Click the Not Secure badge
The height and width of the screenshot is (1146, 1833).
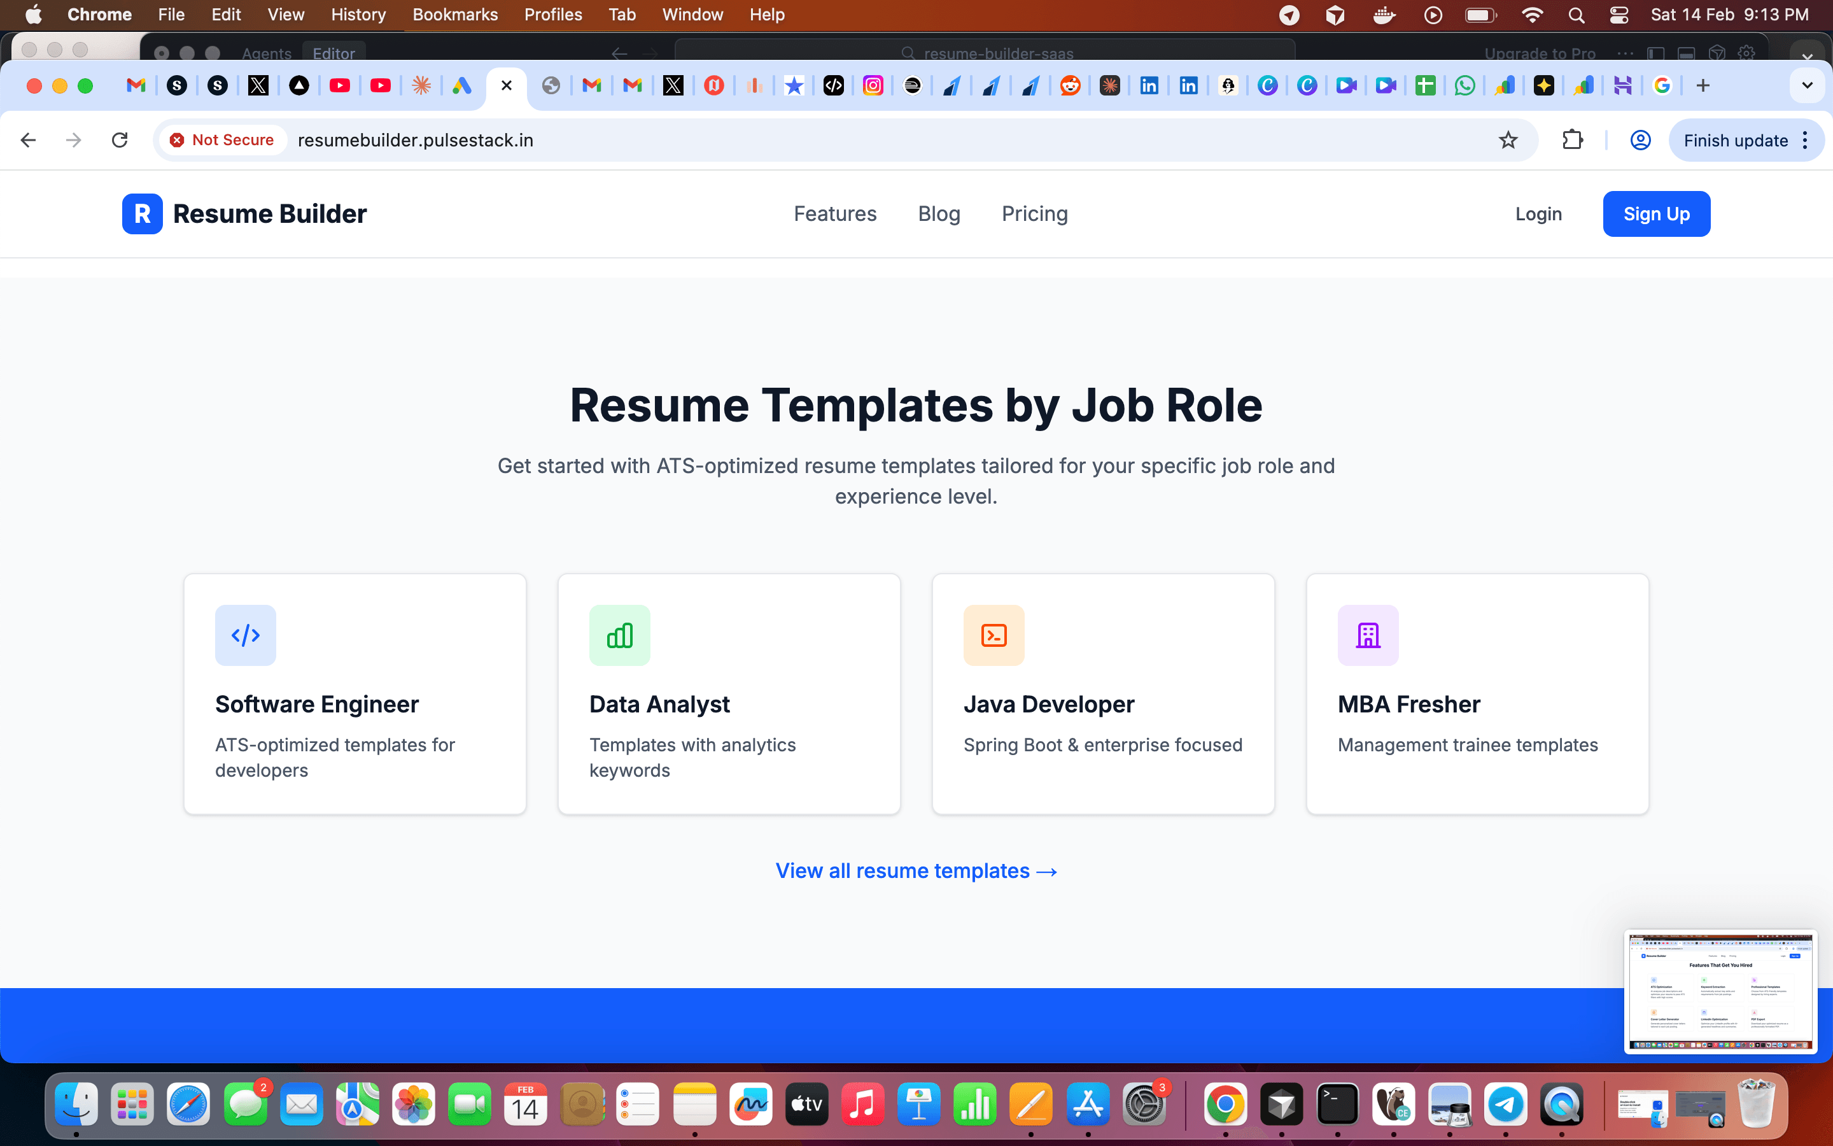pyautogui.click(x=221, y=140)
